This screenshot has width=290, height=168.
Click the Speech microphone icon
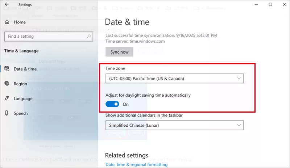pyautogui.click(x=7, y=113)
